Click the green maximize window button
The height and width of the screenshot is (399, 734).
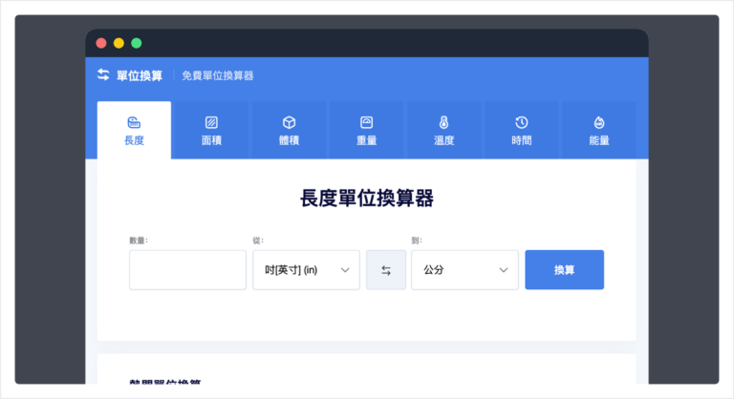(137, 44)
